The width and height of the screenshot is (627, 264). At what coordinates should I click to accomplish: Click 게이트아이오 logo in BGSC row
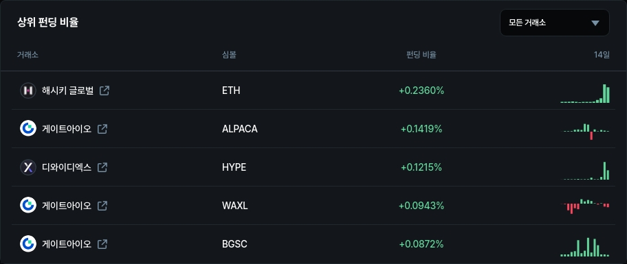(28, 243)
